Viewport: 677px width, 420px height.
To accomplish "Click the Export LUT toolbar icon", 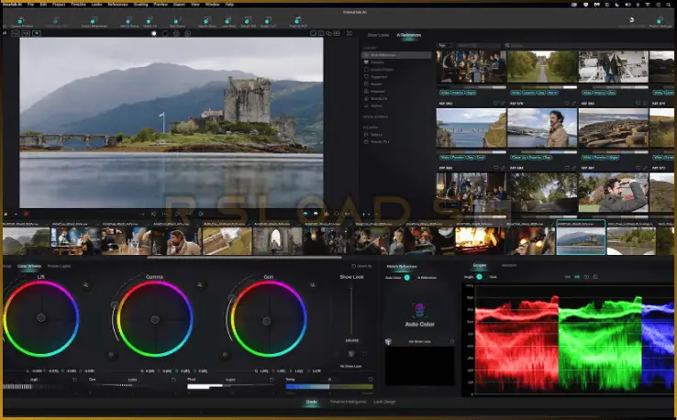I will point(268,21).
